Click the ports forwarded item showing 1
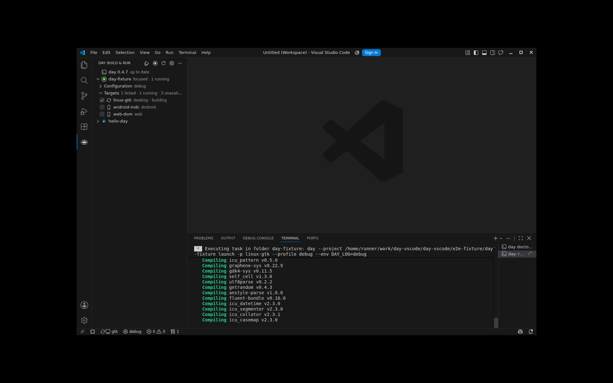This screenshot has height=383, width=613. tap(175, 332)
